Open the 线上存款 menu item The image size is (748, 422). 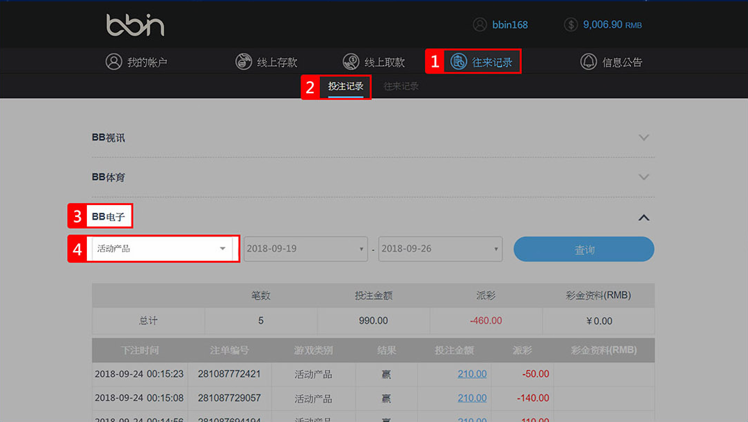277,63
